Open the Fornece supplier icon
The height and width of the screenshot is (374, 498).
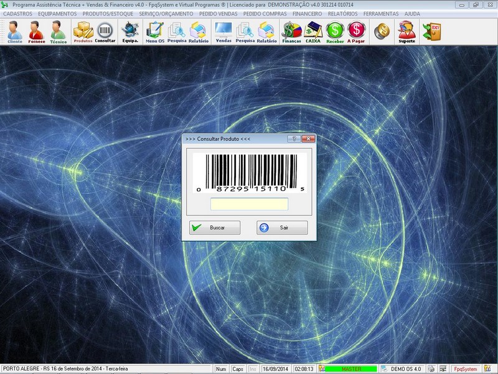click(36, 32)
